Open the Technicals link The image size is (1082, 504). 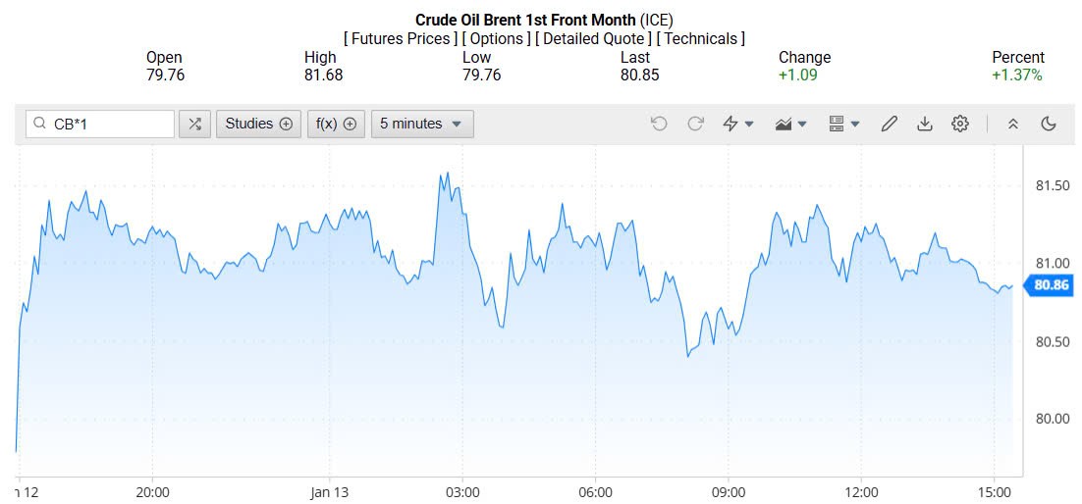[700, 39]
